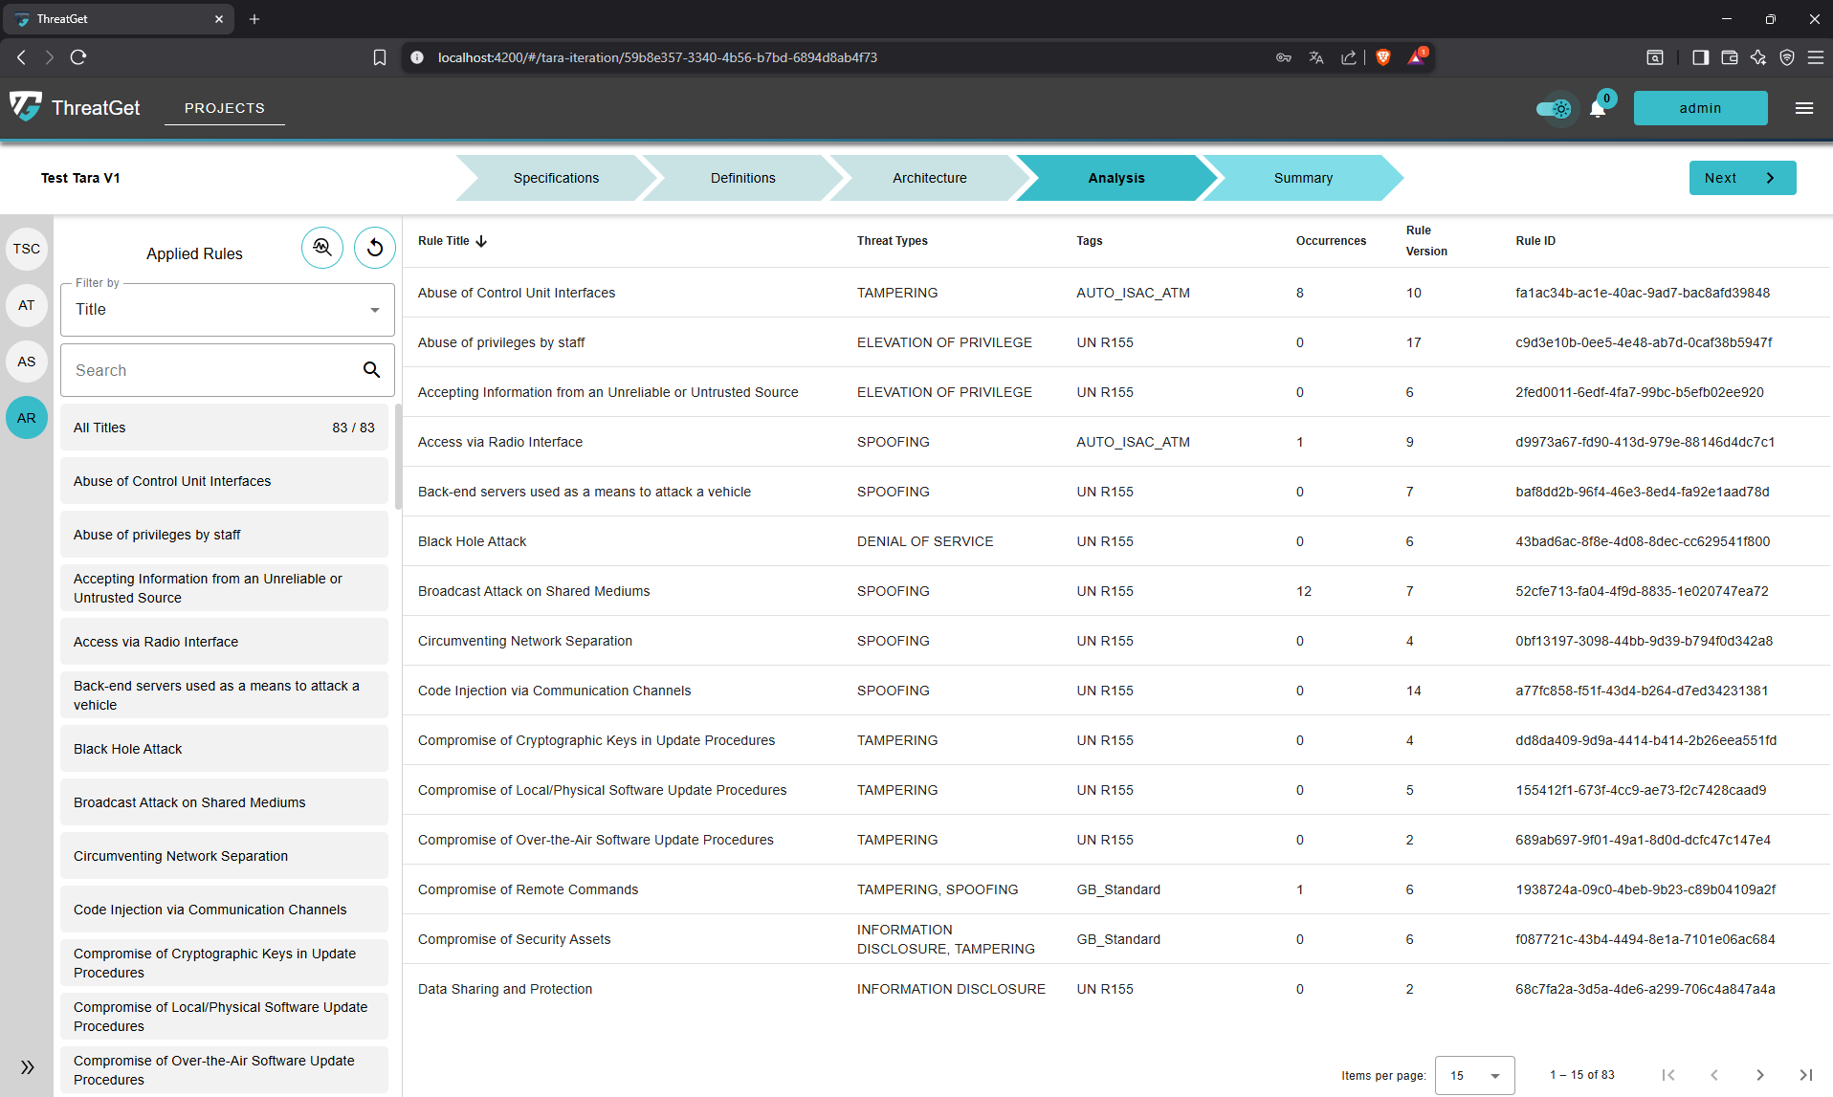1833x1097 pixels.
Task: Toggle the theme switch
Action: coord(1554,108)
